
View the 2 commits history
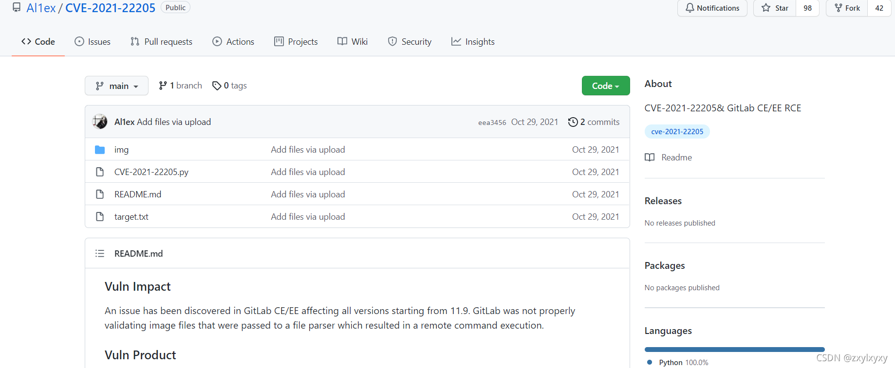click(594, 122)
